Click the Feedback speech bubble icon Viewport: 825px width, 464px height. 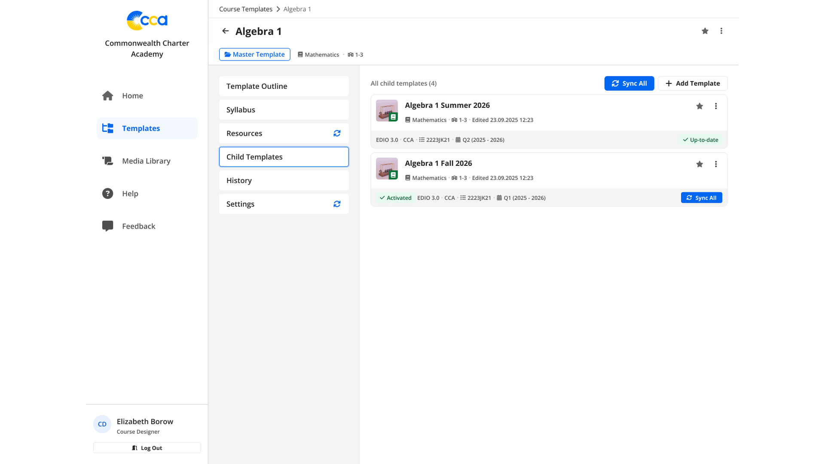point(108,226)
